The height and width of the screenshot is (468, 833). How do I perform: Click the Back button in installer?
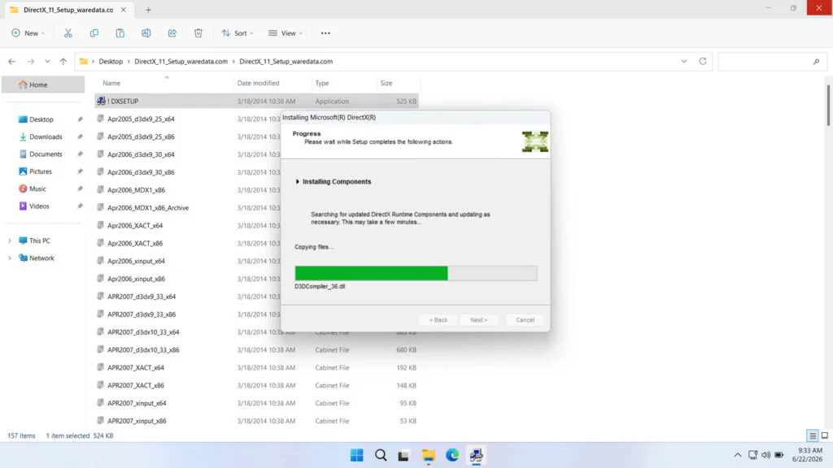click(438, 320)
